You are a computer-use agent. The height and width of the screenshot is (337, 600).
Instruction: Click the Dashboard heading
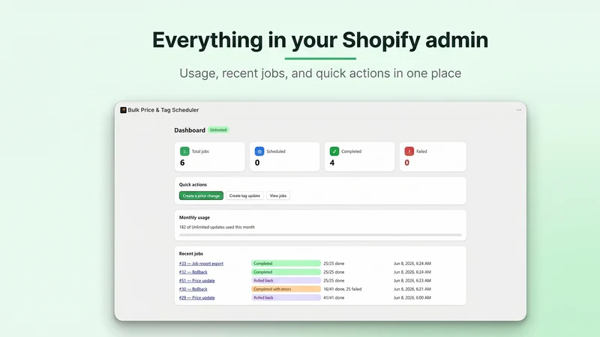click(190, 130)
